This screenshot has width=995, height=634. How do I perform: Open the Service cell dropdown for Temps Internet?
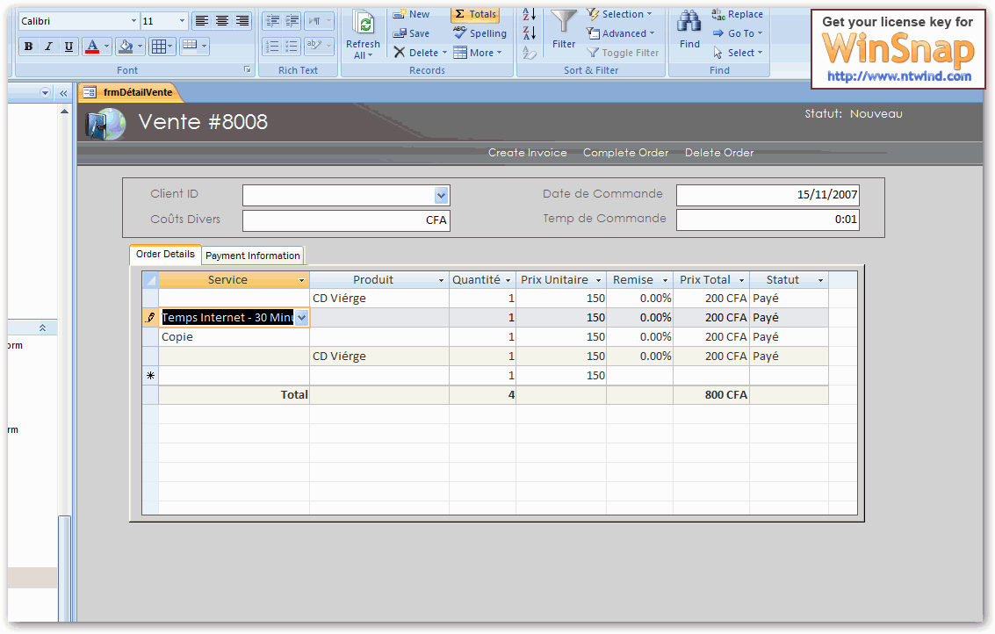pyautogui.click(x=302, y=318)
